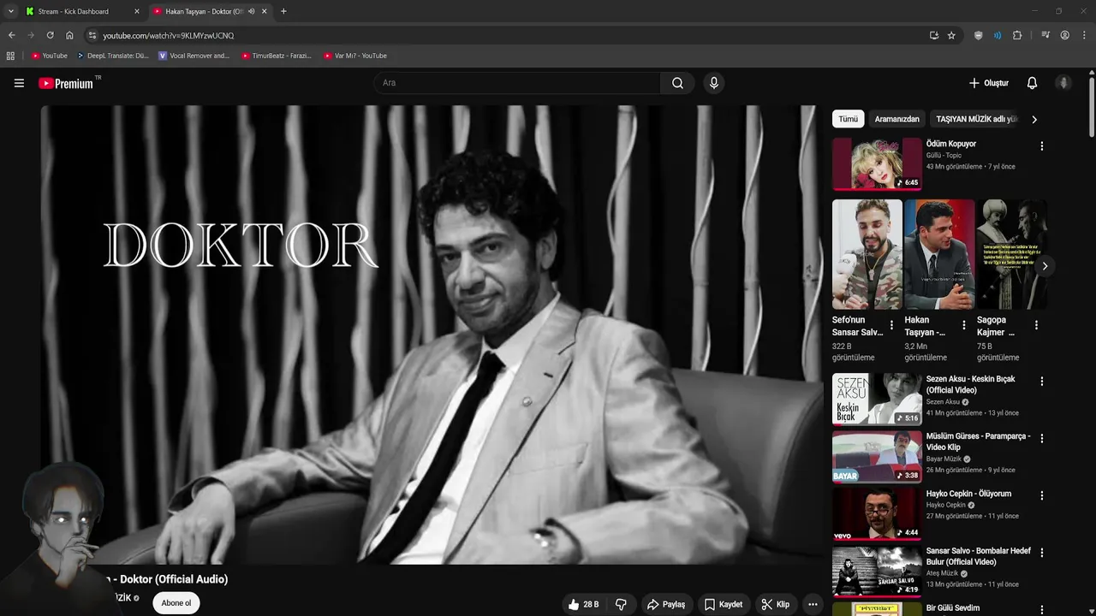The image size is (1096, 616).
Task: Select the TAŞIYAN MÜZİK filter chip
Action: click(977, 119)
